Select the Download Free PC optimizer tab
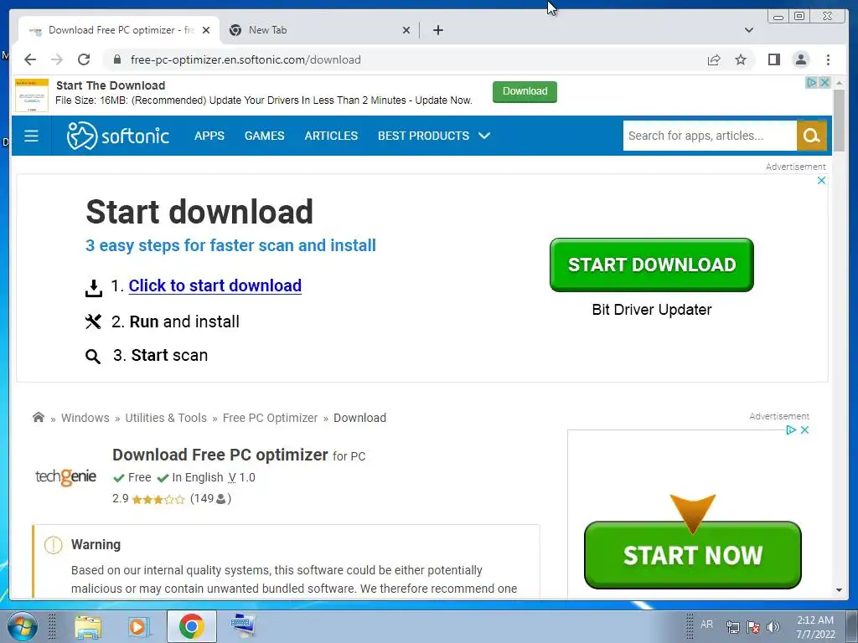The height and width of the screenshot is (643, 858). pos(119,30)
